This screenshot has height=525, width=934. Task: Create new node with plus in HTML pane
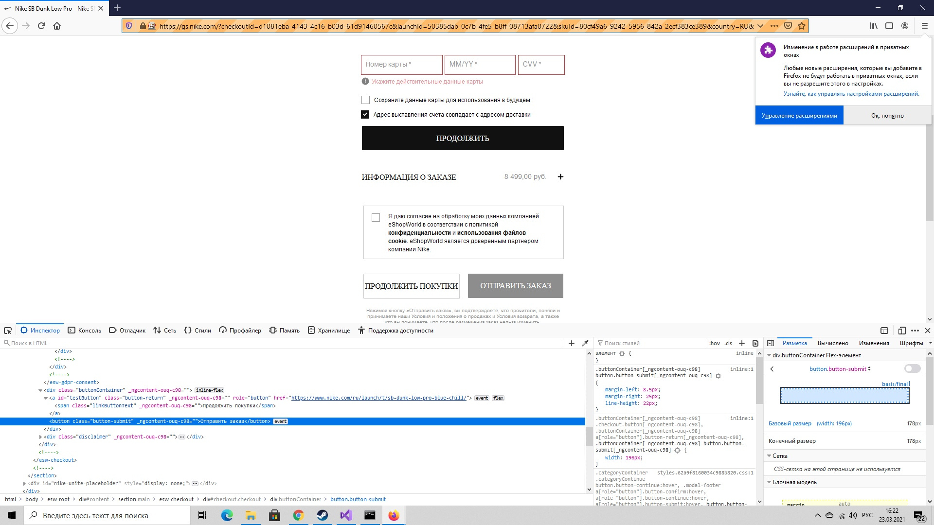572,343
